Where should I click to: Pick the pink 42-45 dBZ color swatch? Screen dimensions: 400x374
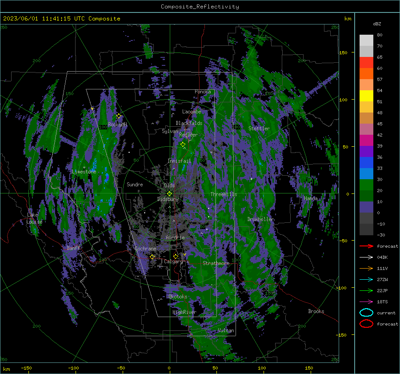tap(366, 129)
